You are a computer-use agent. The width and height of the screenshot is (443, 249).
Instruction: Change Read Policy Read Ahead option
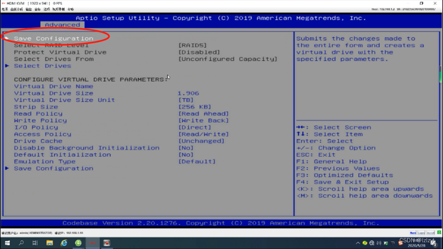pyautogui.click(x=203, y=113)
